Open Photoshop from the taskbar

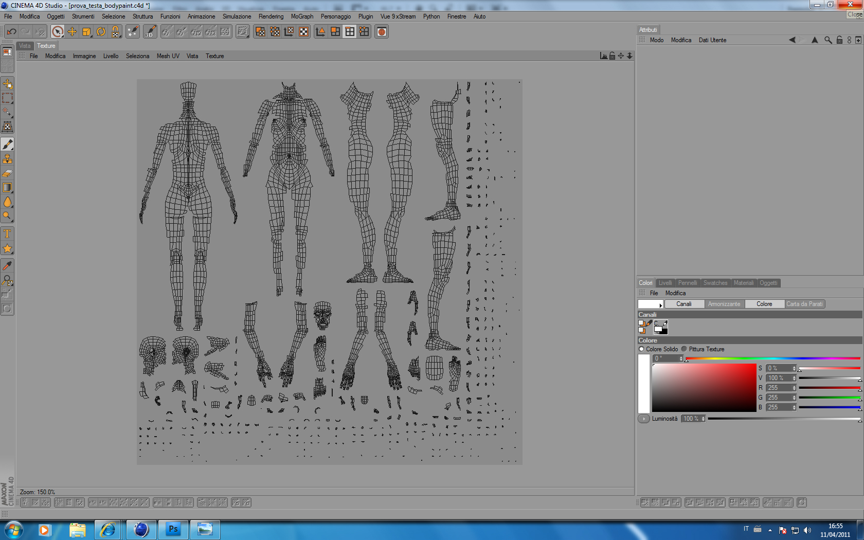coord(173,529)
